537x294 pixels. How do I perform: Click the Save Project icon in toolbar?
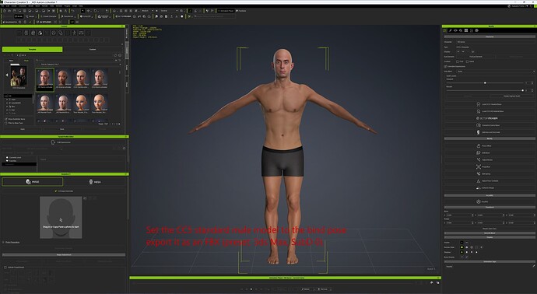tap(14, 11)
